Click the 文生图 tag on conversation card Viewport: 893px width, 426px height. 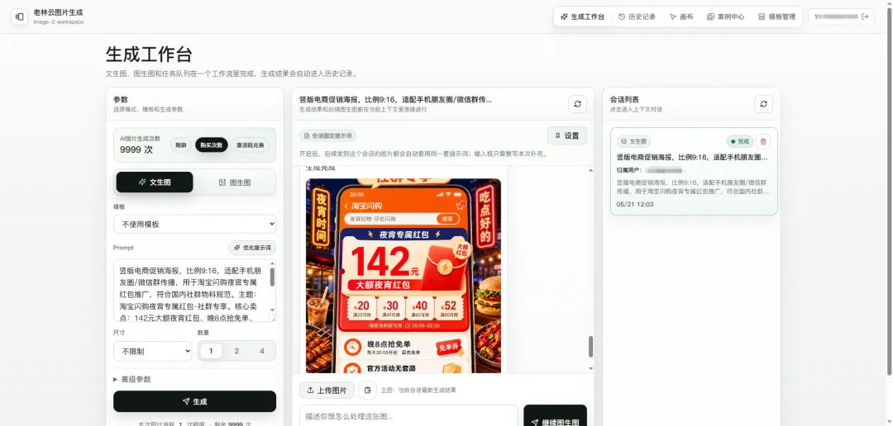point(633,141)
